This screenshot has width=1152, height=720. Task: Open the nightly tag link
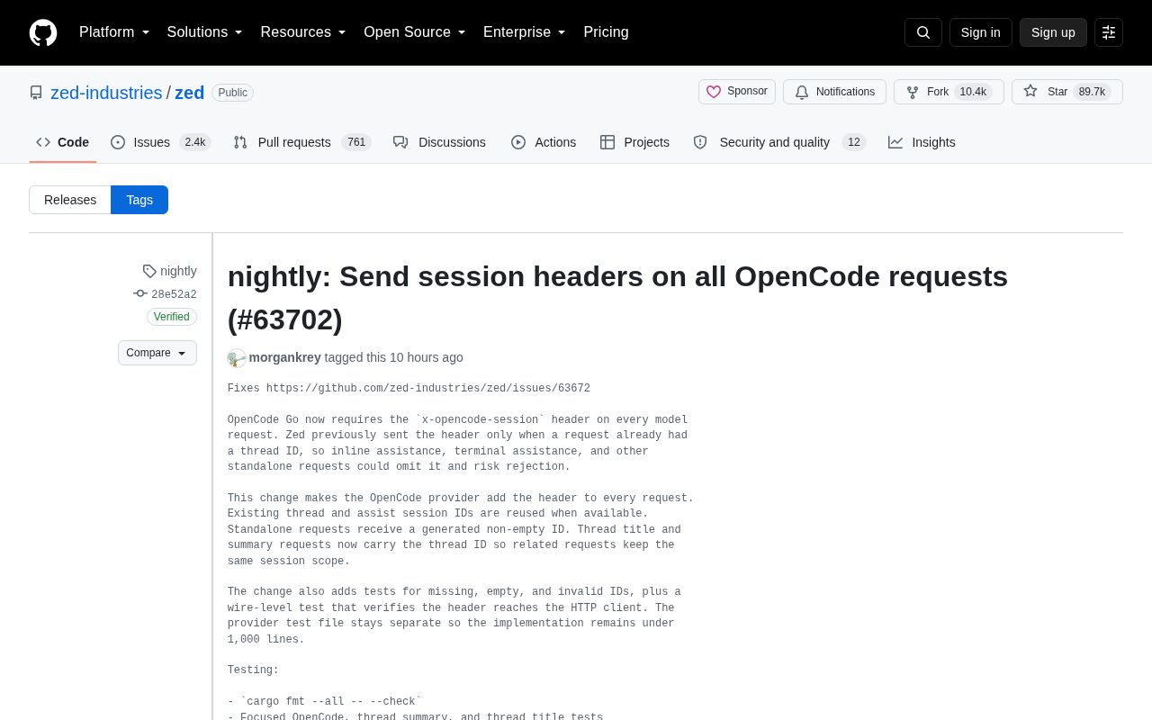[178, 271]
